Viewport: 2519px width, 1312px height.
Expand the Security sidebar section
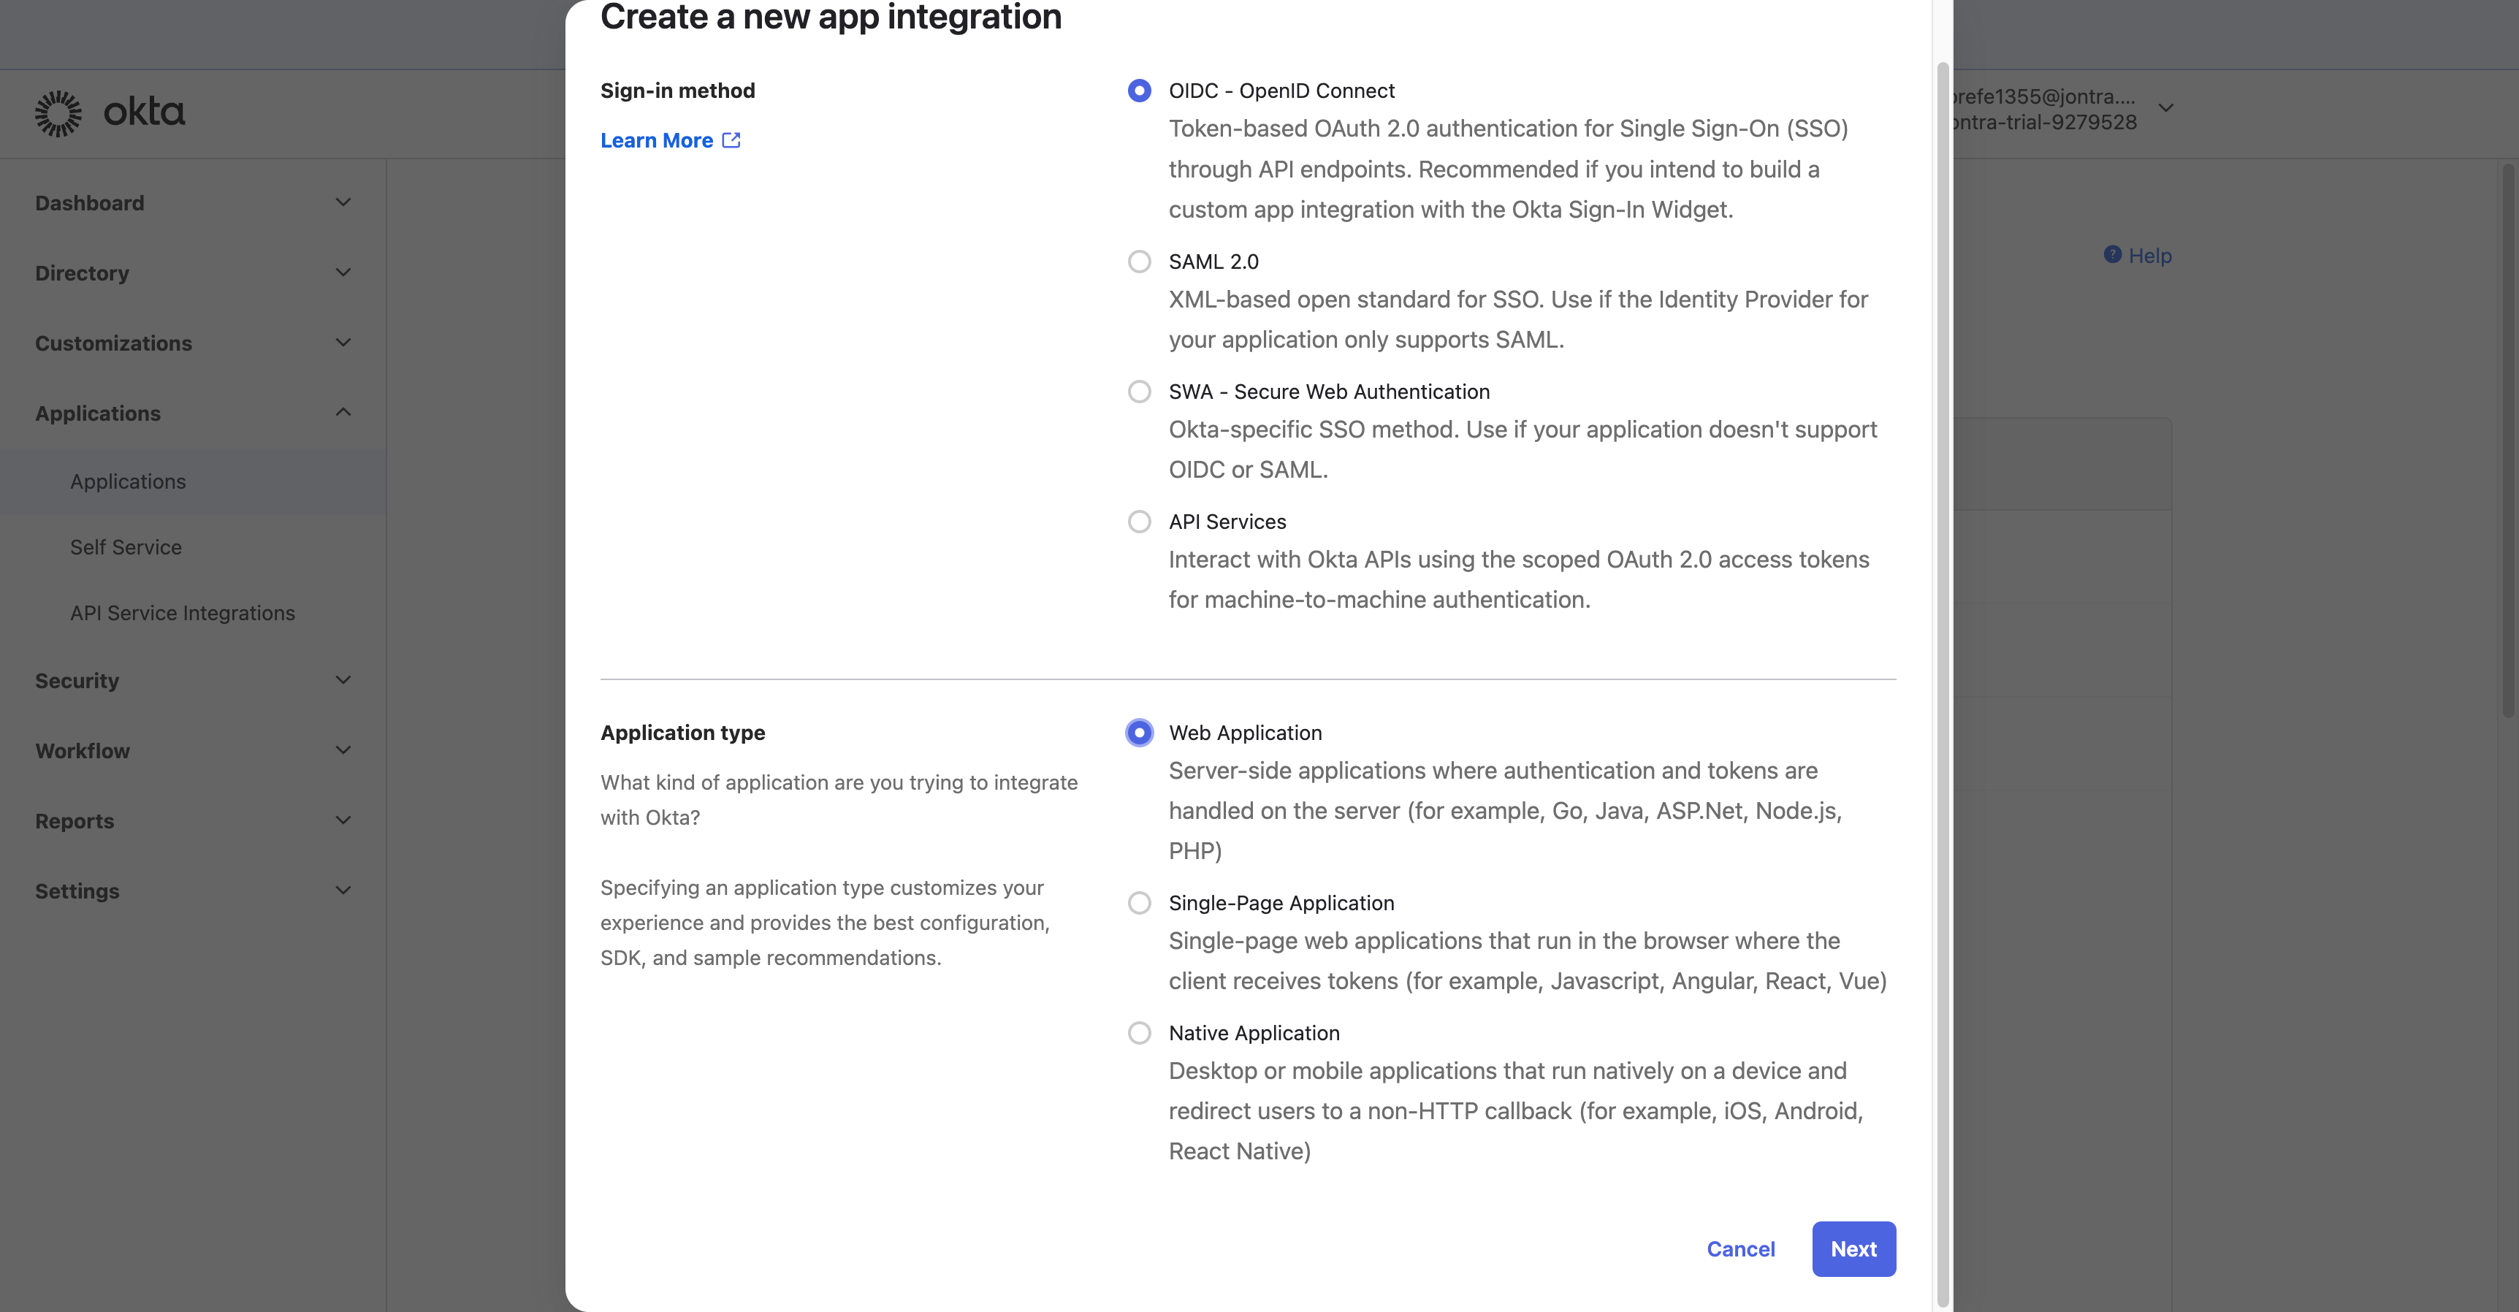(x=343, y=680)
